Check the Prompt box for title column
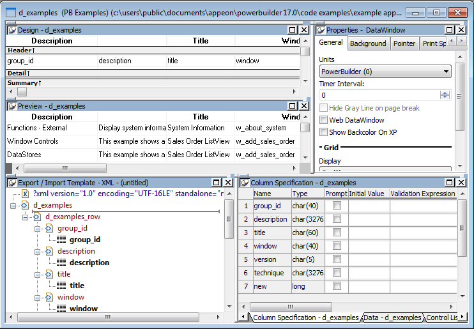Viewport: 474px width, 329px height. [337, 233]
